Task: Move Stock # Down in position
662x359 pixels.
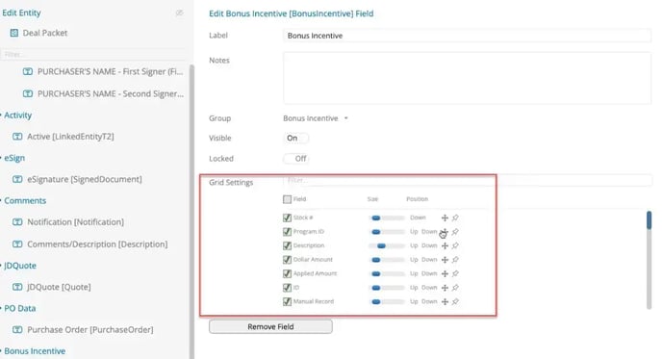Action: [x=418, y=218]
